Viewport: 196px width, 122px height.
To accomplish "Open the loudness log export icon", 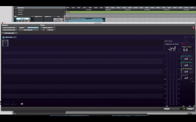I will 186,37.
